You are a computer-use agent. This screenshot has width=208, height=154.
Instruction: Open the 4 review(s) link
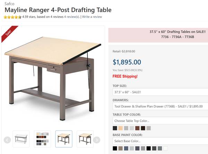point(72,17)
